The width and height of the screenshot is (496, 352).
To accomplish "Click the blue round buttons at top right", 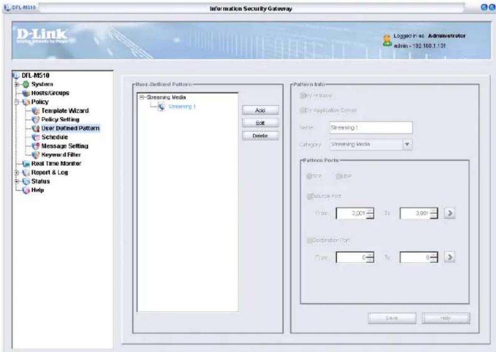I will point(488,8).
